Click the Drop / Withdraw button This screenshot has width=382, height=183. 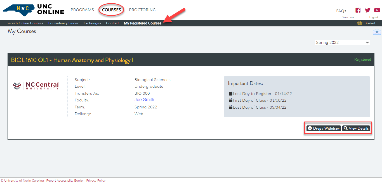(x=323, y=128)
